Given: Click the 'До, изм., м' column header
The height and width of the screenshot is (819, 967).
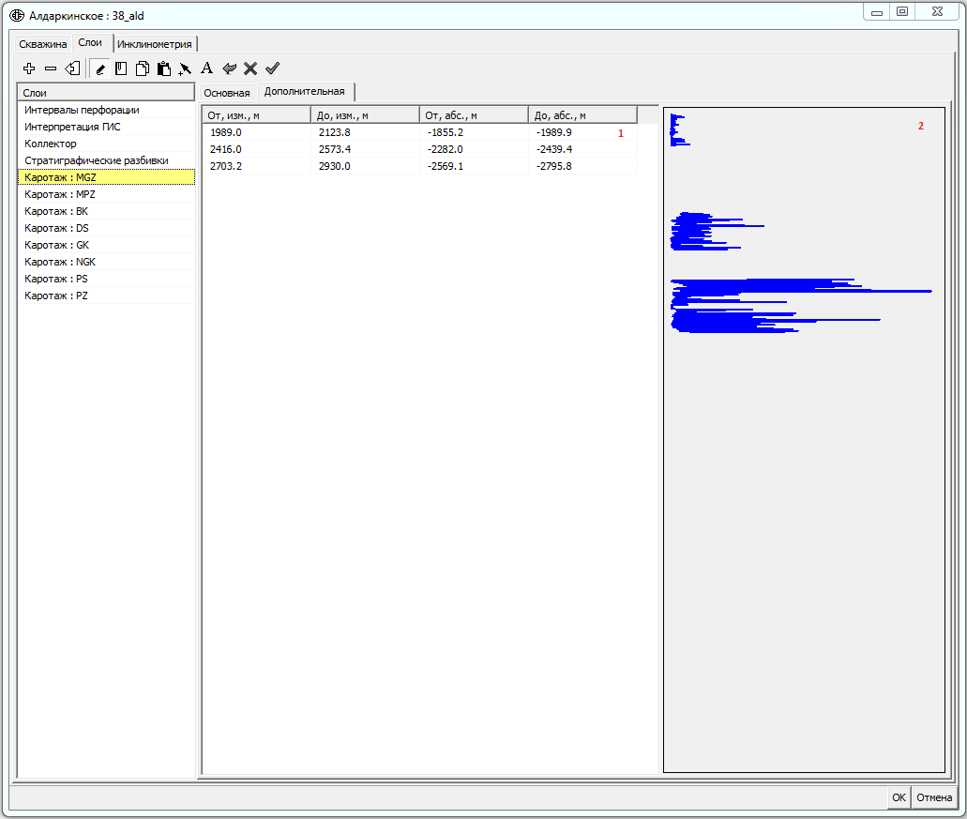Looking at the screenshot, I should pos(365,115).
